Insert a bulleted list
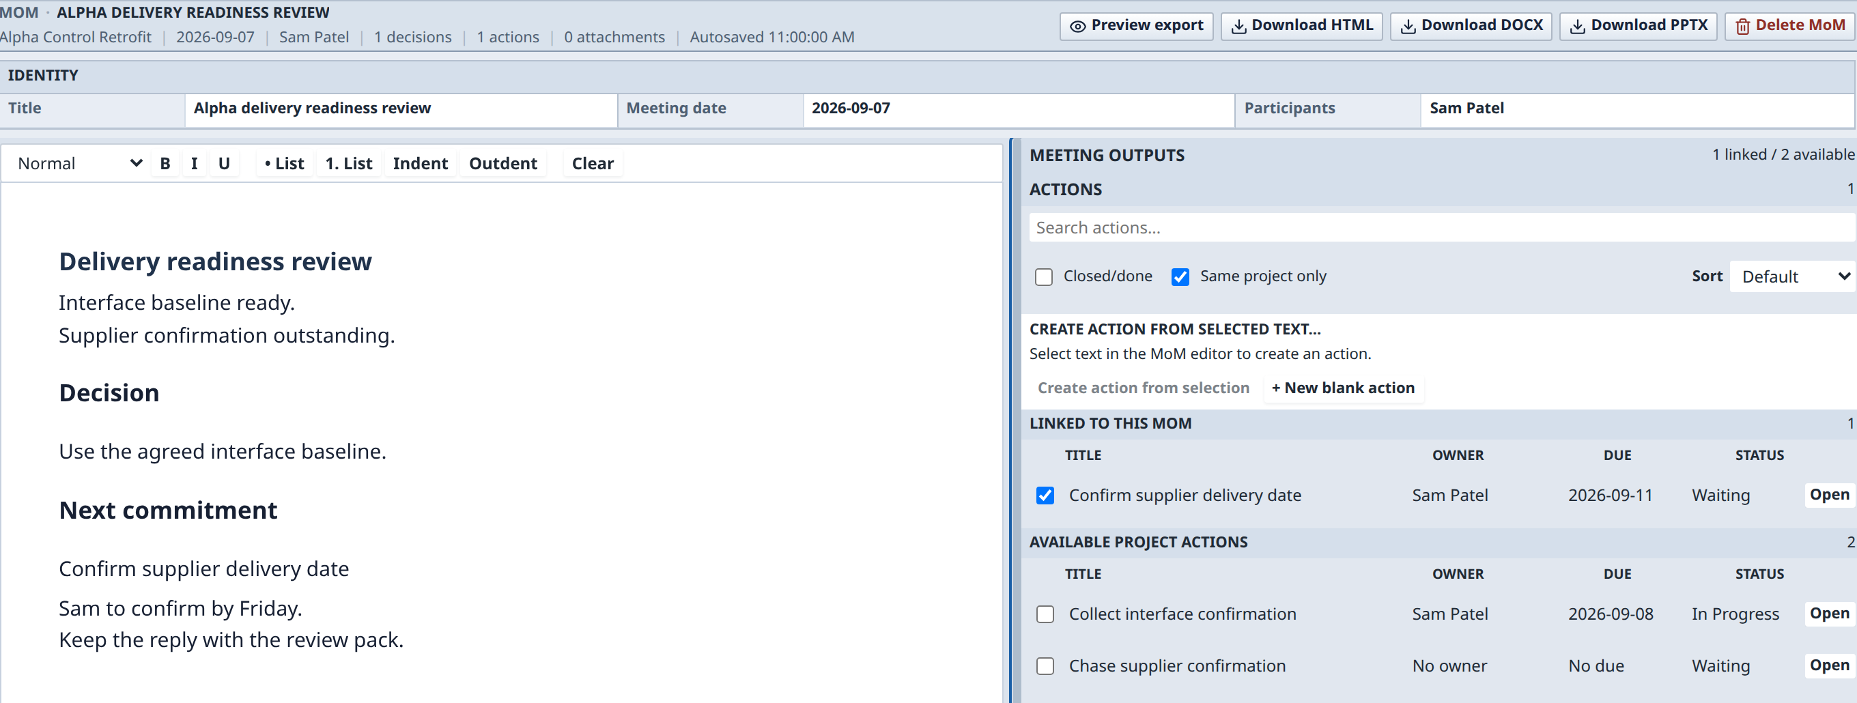 pyautogui.click(x=284, y=164)
